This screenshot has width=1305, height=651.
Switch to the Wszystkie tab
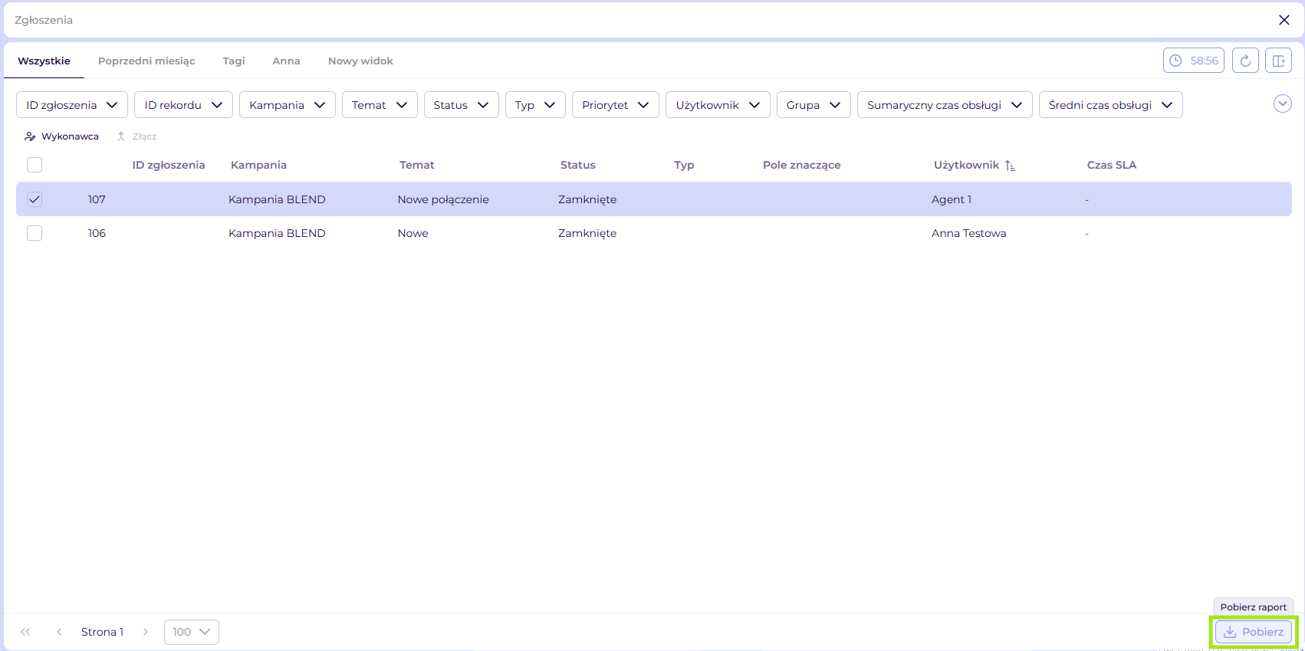(x=44, y=61)
